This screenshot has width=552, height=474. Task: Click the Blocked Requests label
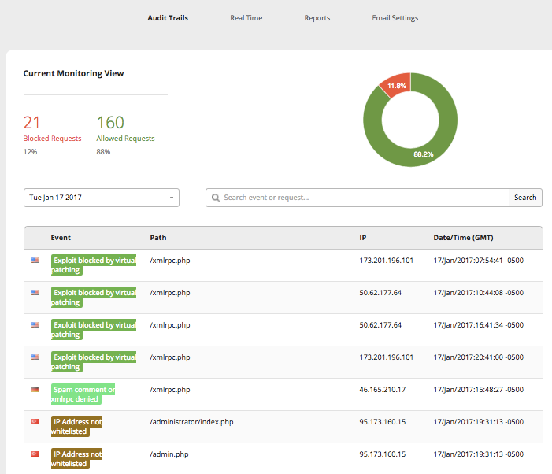52,139
